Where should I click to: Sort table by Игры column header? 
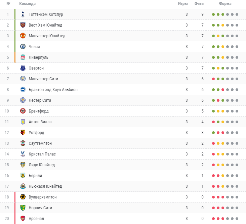pos(183,3)
